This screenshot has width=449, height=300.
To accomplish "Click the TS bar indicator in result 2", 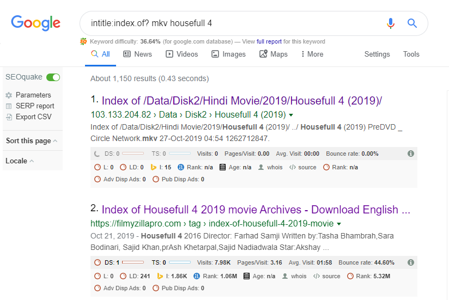I will 179,262.
